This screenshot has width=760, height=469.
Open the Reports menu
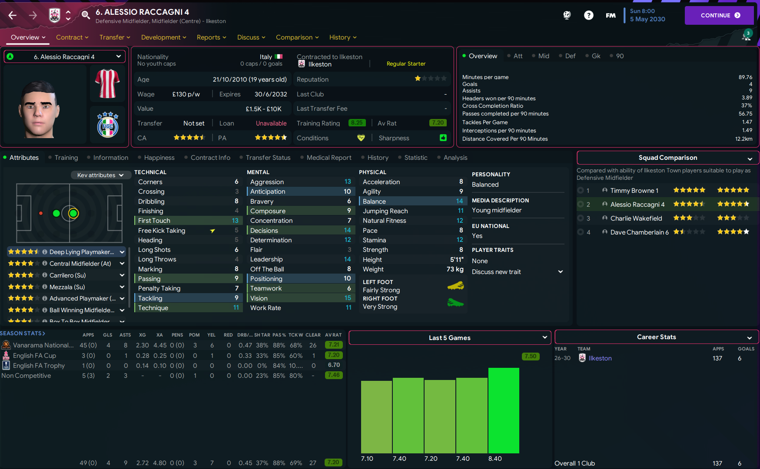pos(212,37)
